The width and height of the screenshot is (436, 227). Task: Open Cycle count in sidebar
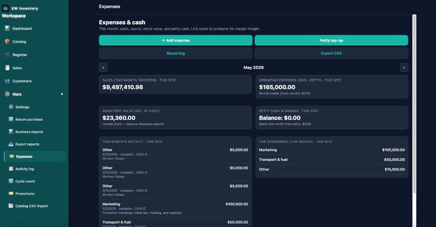point(25,181)
